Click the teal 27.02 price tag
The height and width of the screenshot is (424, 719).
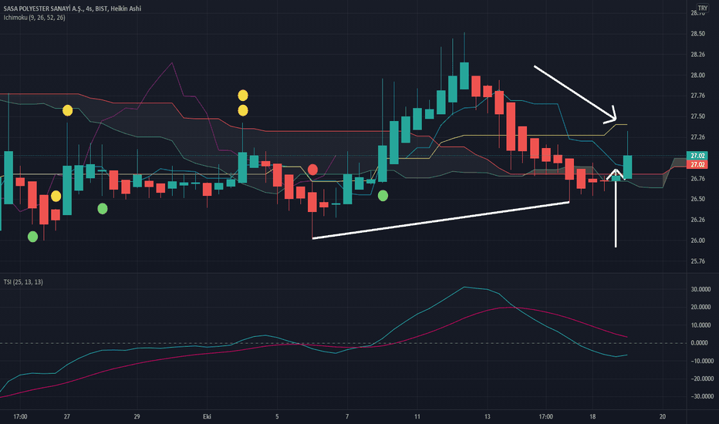(697, 156)
